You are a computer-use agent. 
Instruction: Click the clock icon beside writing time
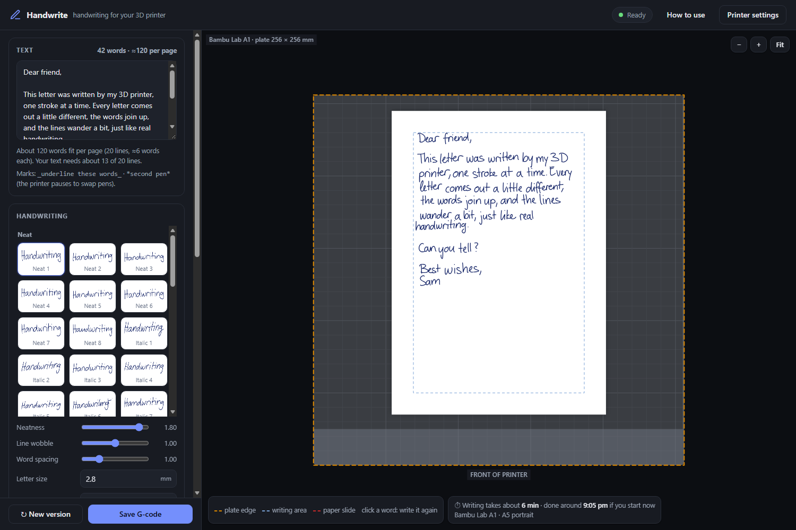click(x=457, y=506)
